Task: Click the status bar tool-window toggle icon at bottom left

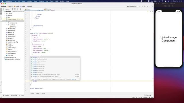Action: pos(1,97)
